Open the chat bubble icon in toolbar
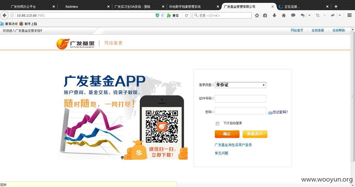 (x=293, y=15)
